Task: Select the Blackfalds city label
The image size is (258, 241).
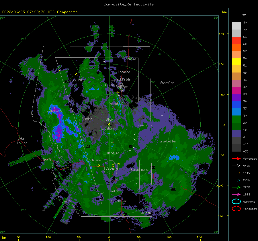Action: pos(122,79)
